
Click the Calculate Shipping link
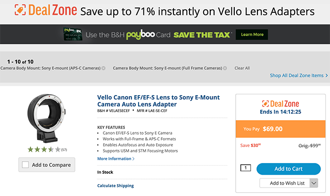115,186
